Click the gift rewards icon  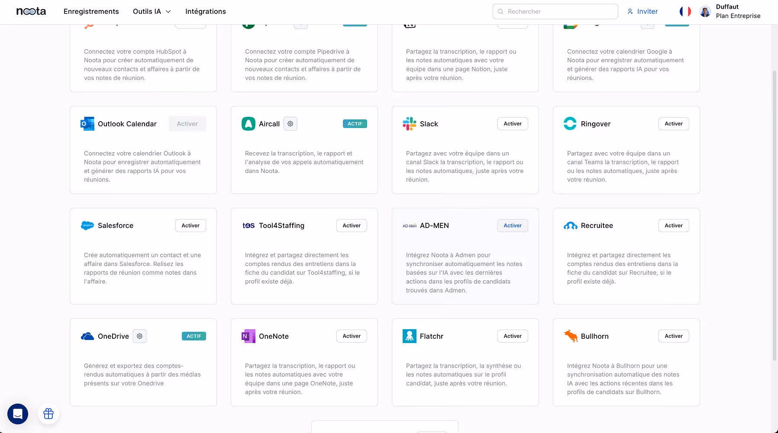48,414
